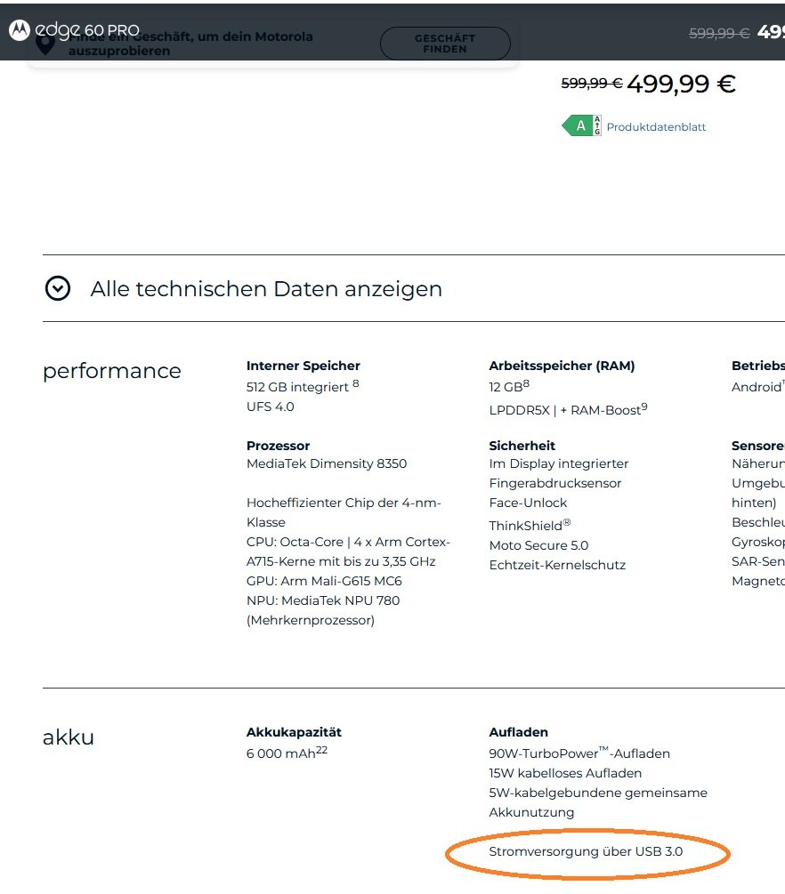Click 'MediaTek Dimensity 8350' text
Screen dimensions: 785x894
point(327,463)
